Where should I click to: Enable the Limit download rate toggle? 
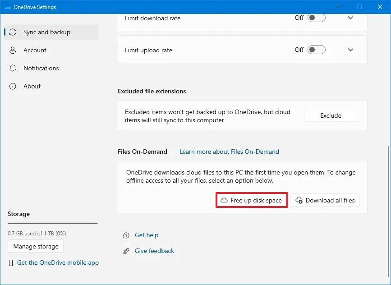[316, 18]
